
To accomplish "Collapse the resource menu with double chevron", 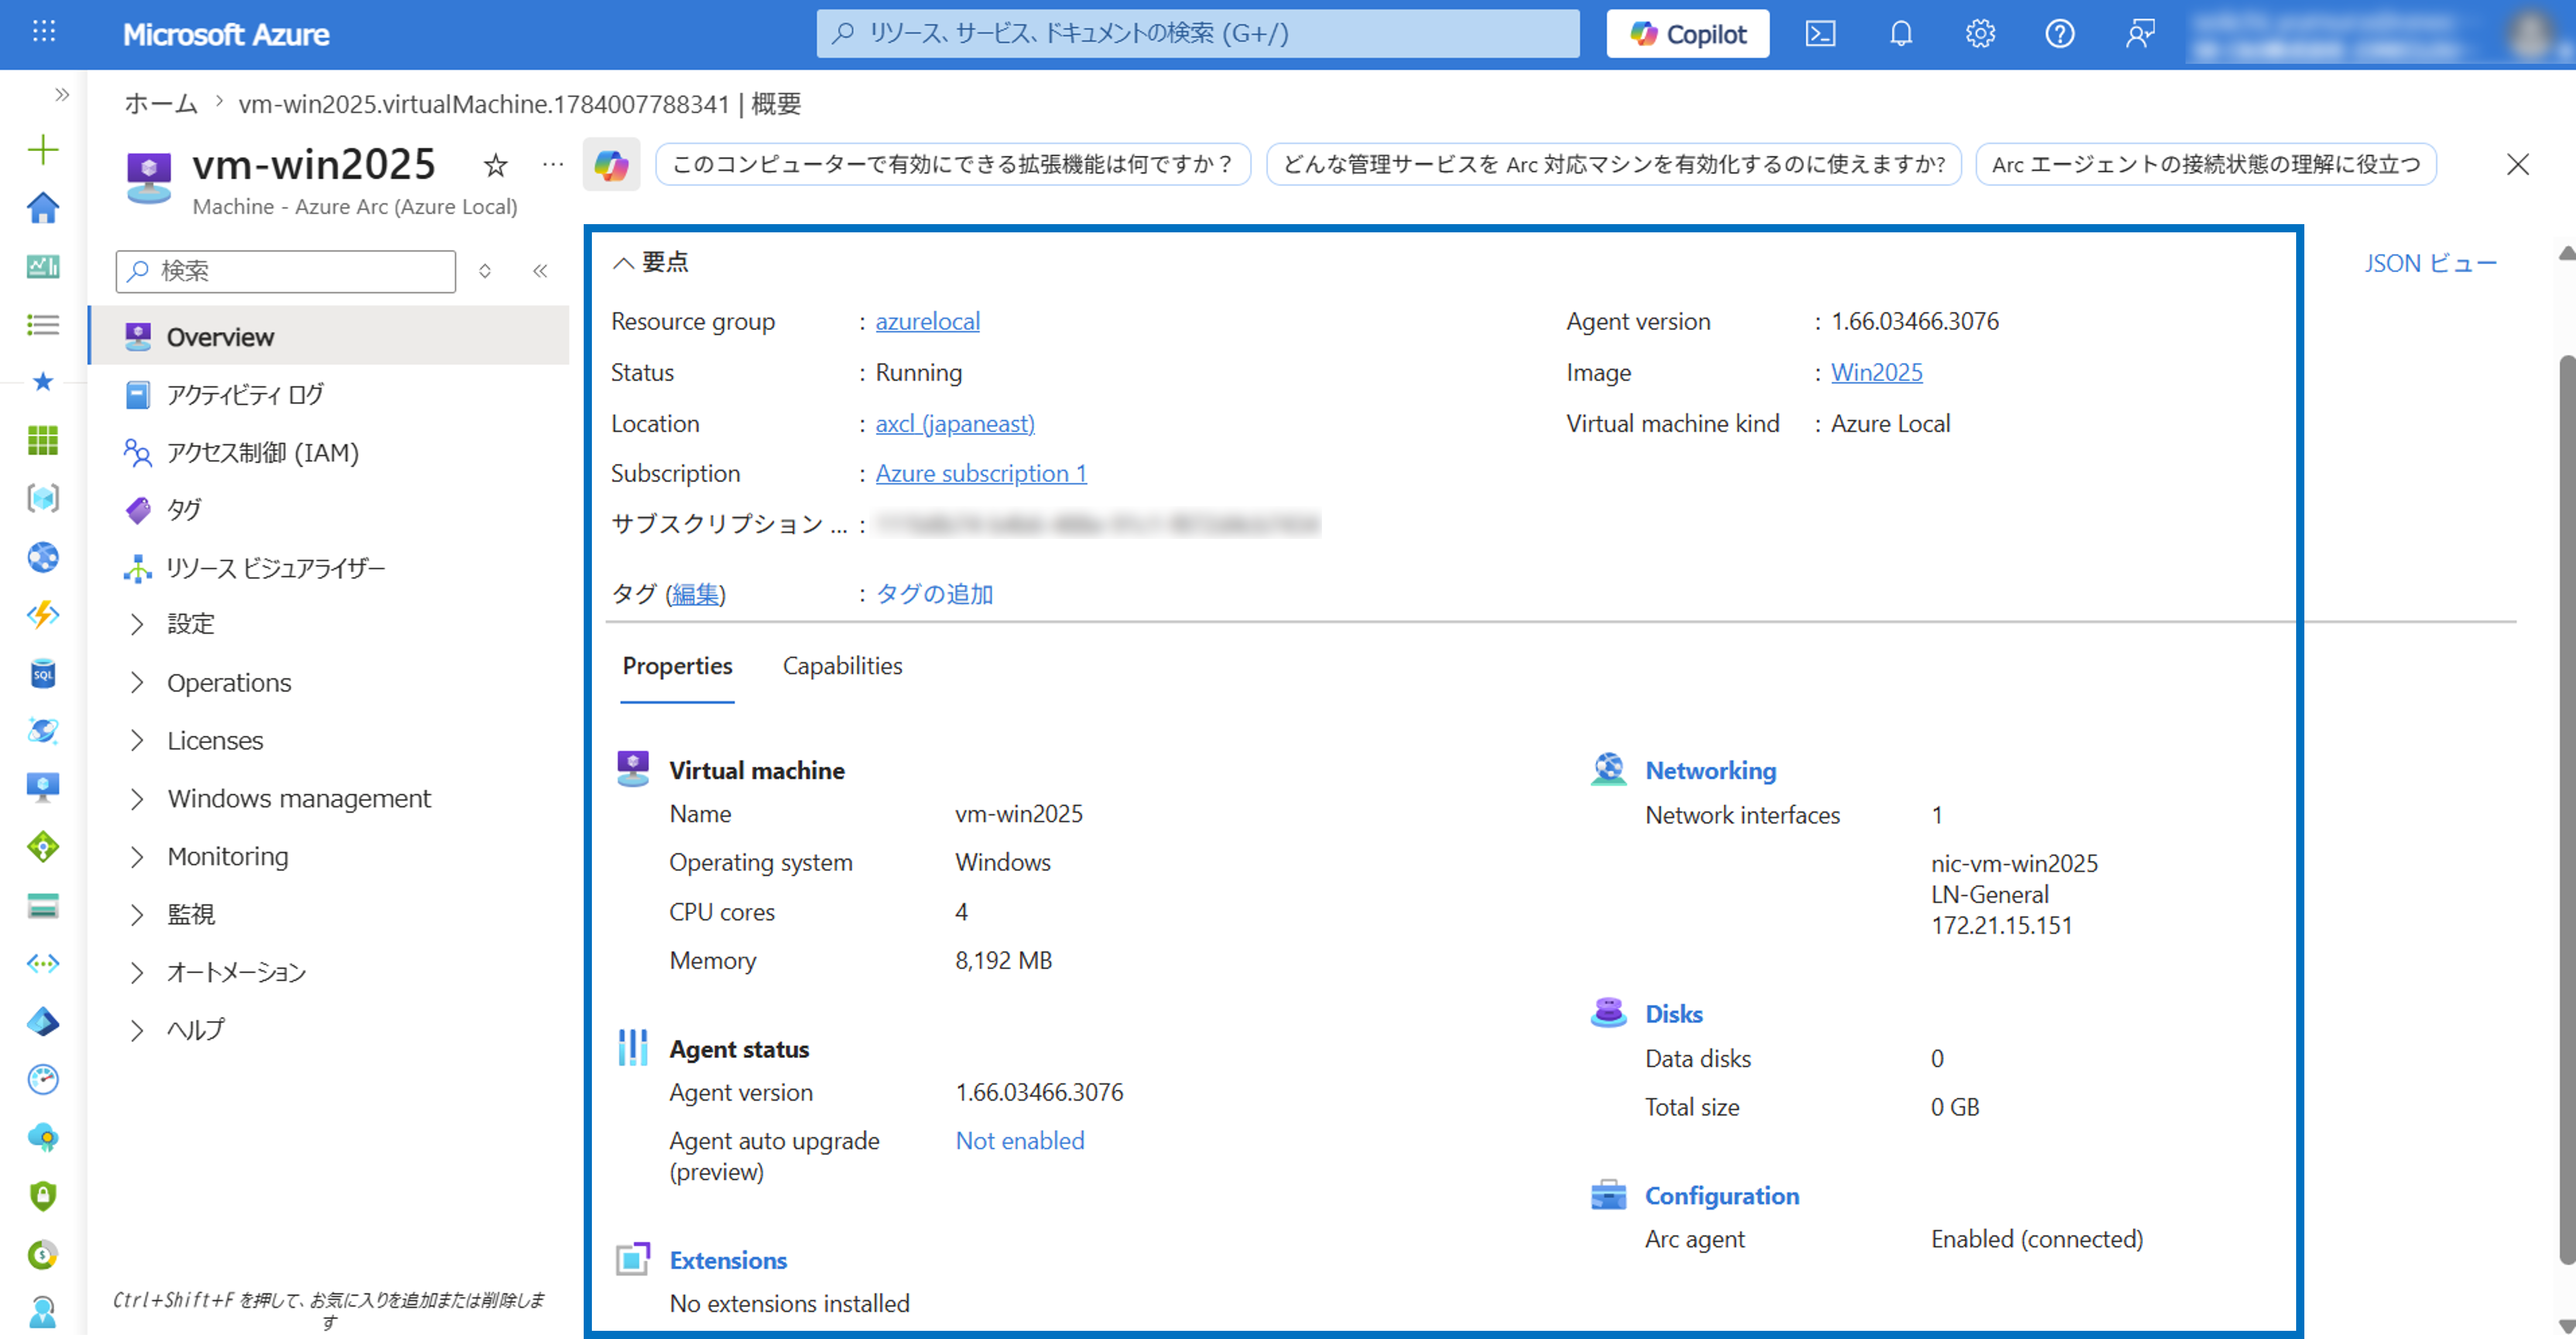I will click(540, 271).
